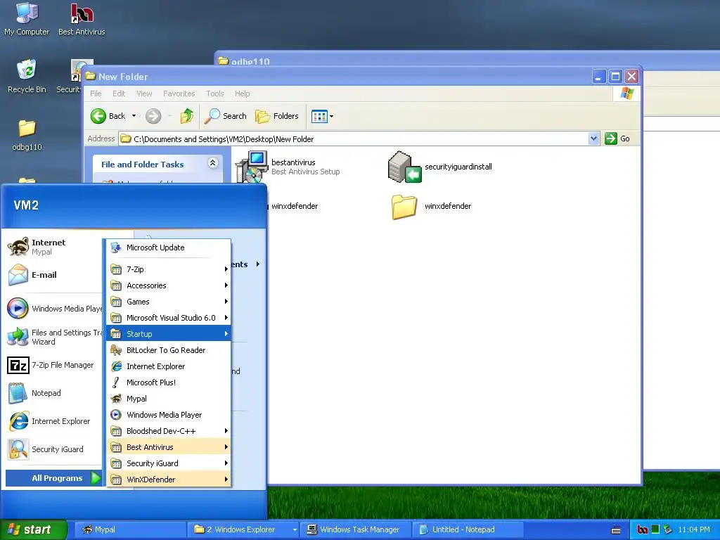The height and width of the screenshot is (540, 720).
Task: Open the Help menu
Action: click(242, 94)
